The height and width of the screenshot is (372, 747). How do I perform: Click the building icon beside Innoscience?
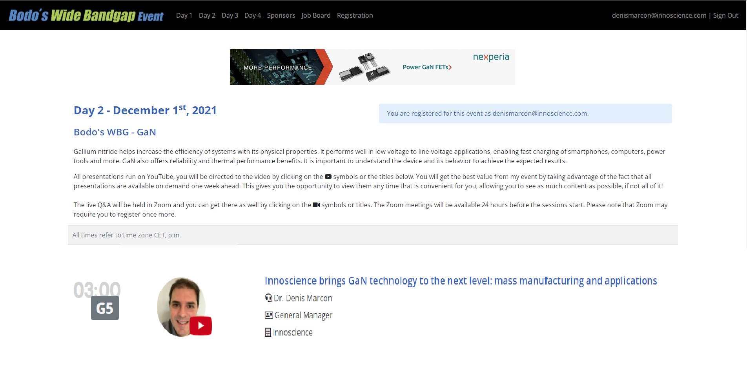(268, 332)
